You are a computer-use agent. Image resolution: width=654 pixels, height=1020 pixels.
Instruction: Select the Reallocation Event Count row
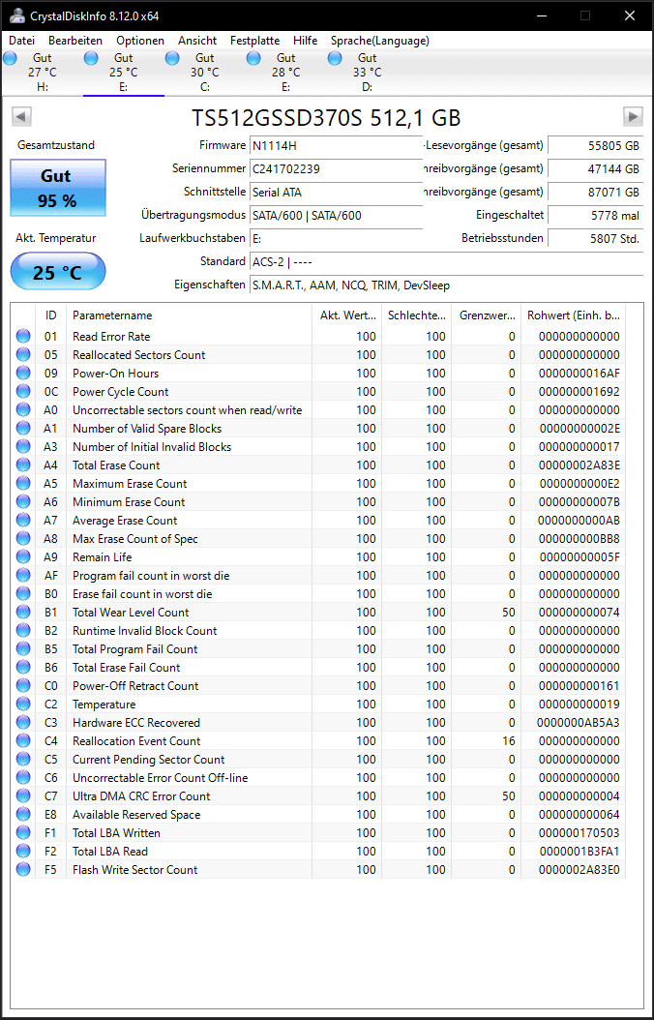(318, 741)
